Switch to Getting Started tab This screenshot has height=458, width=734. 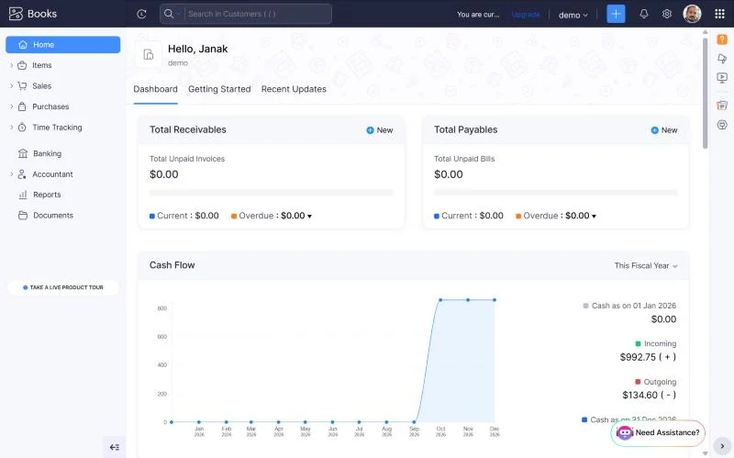[x=219, y=89]
